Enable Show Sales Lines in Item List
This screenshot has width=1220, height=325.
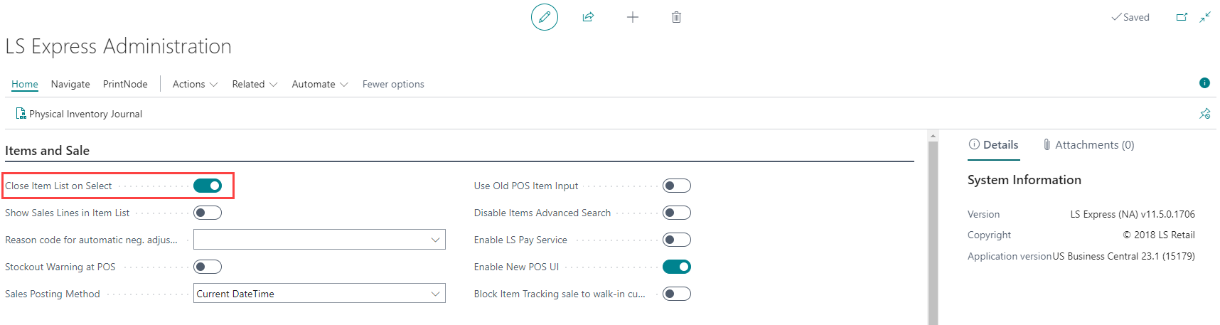coord(208,213)
